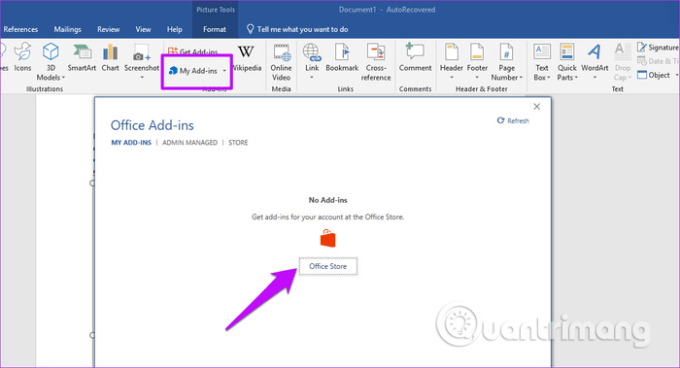680x368 pixels.
Task: Click the Refresh link in the dialog
Action: pos(513,120)
